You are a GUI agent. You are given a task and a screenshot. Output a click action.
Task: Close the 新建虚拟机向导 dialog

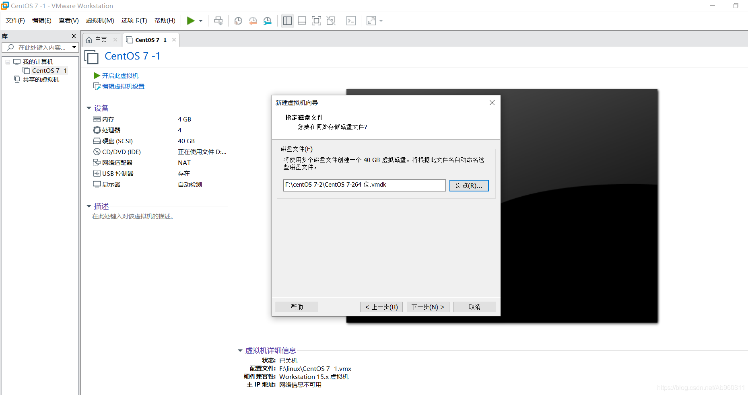click(492, 103)
